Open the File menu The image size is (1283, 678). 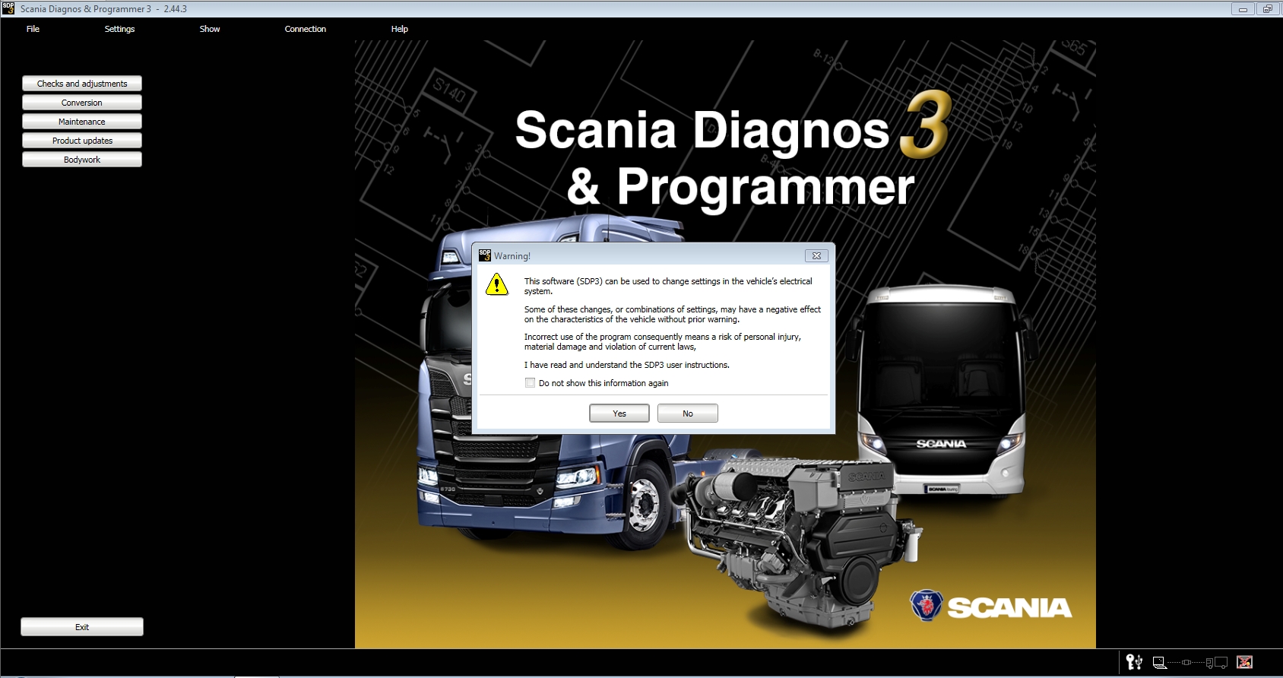pyautogui.click(x=33, y=29)
